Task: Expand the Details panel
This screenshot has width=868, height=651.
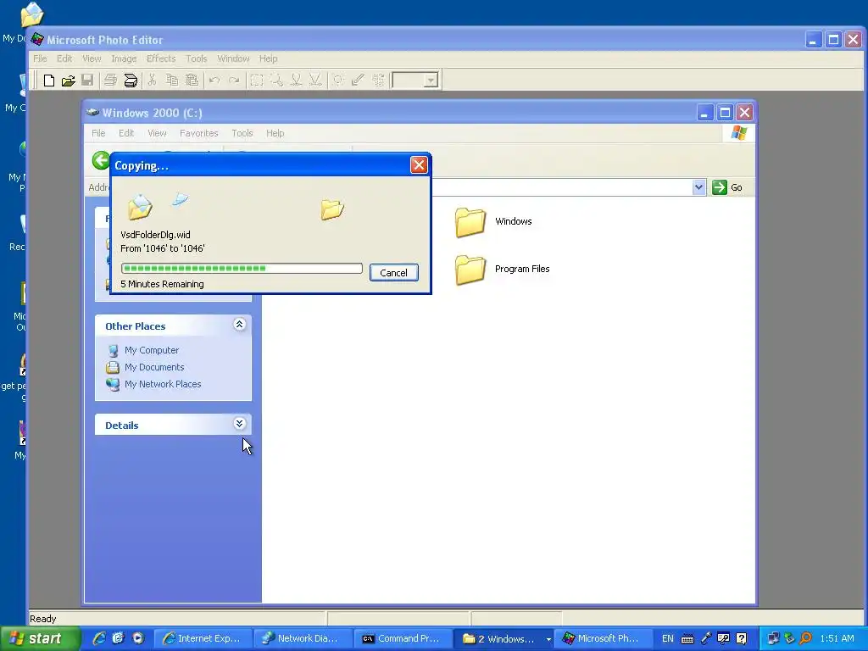Action: click(x=239, y=424)
